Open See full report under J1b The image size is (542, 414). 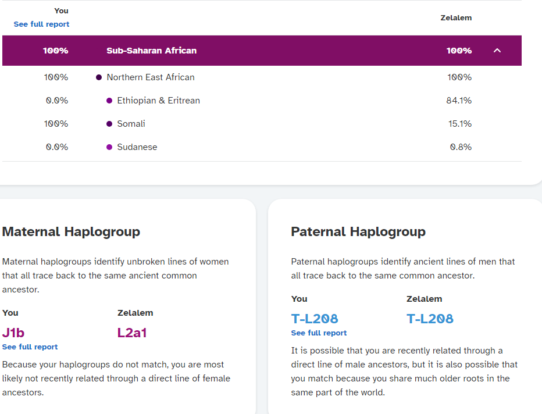point(30,347)
